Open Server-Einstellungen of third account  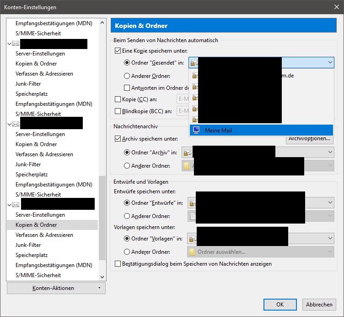[x=40, y=215]
